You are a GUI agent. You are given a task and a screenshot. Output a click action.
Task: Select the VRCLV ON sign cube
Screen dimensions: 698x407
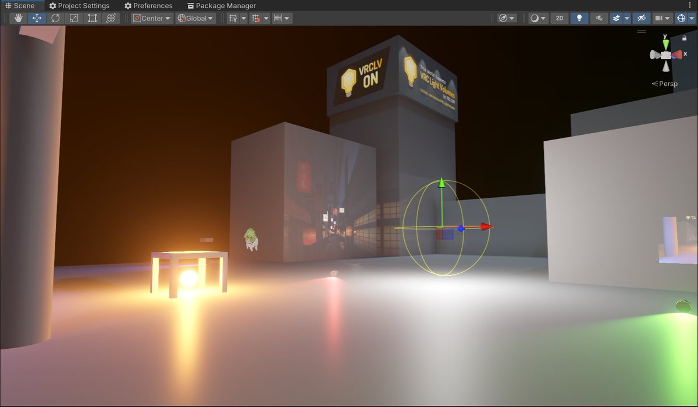(x=392, y=78)
